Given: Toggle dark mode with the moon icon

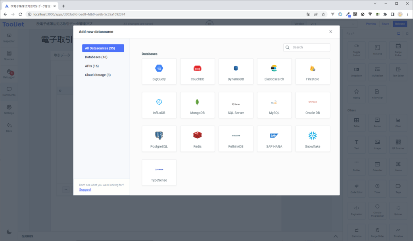Looking at the screenshot, I should pos(9,232).
